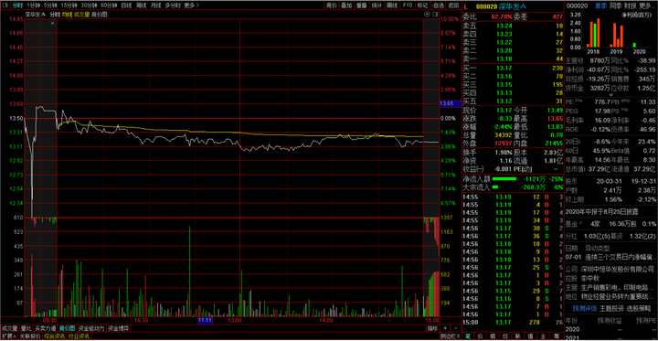The image size is (658, 341).
Task: Toggle the 叠加 overlay comparison button
Action: [345, 5]
